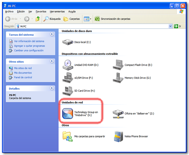
Task: Open the Favoritos menu
Action: pyautogui.click(x=41, y=12)
